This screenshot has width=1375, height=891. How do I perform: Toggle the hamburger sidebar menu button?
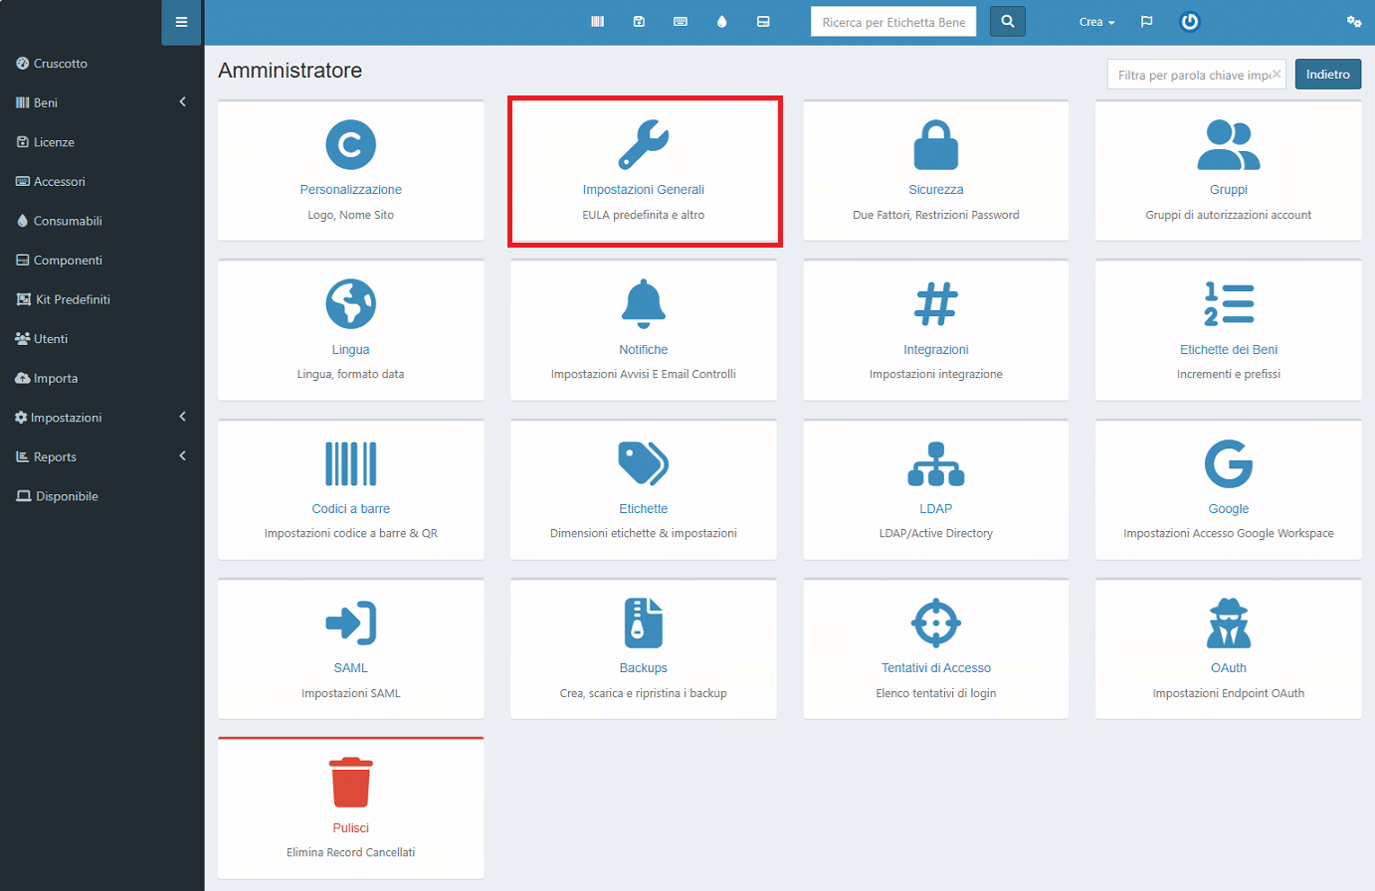pos(181,22)
